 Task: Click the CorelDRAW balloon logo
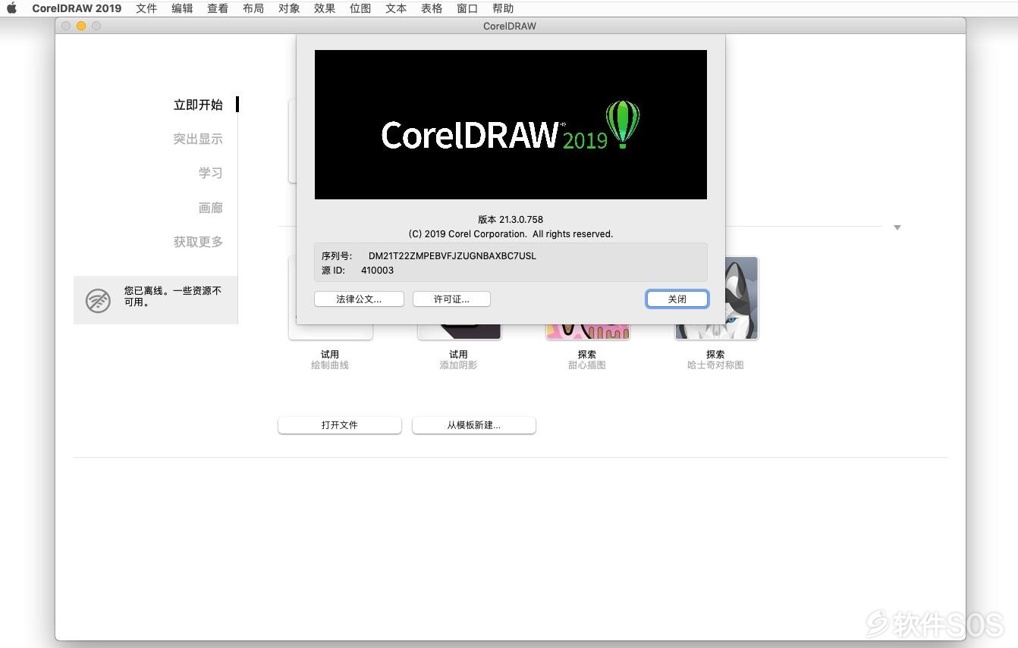point(623,124)
